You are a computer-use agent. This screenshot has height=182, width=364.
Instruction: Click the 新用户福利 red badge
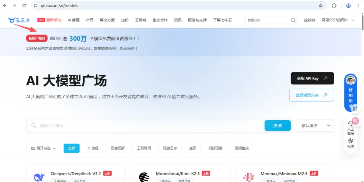[37, 38]
